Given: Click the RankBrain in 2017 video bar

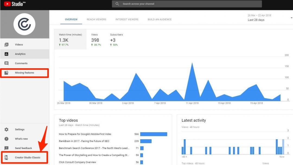Looking at the screenshot, I should point(146,141).
